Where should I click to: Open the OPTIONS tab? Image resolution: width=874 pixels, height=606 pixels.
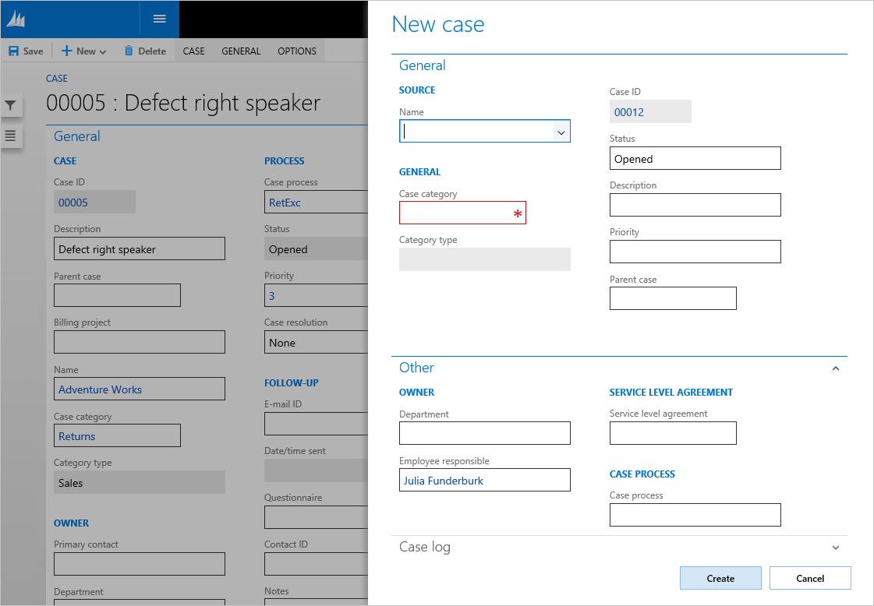point(296,51)
